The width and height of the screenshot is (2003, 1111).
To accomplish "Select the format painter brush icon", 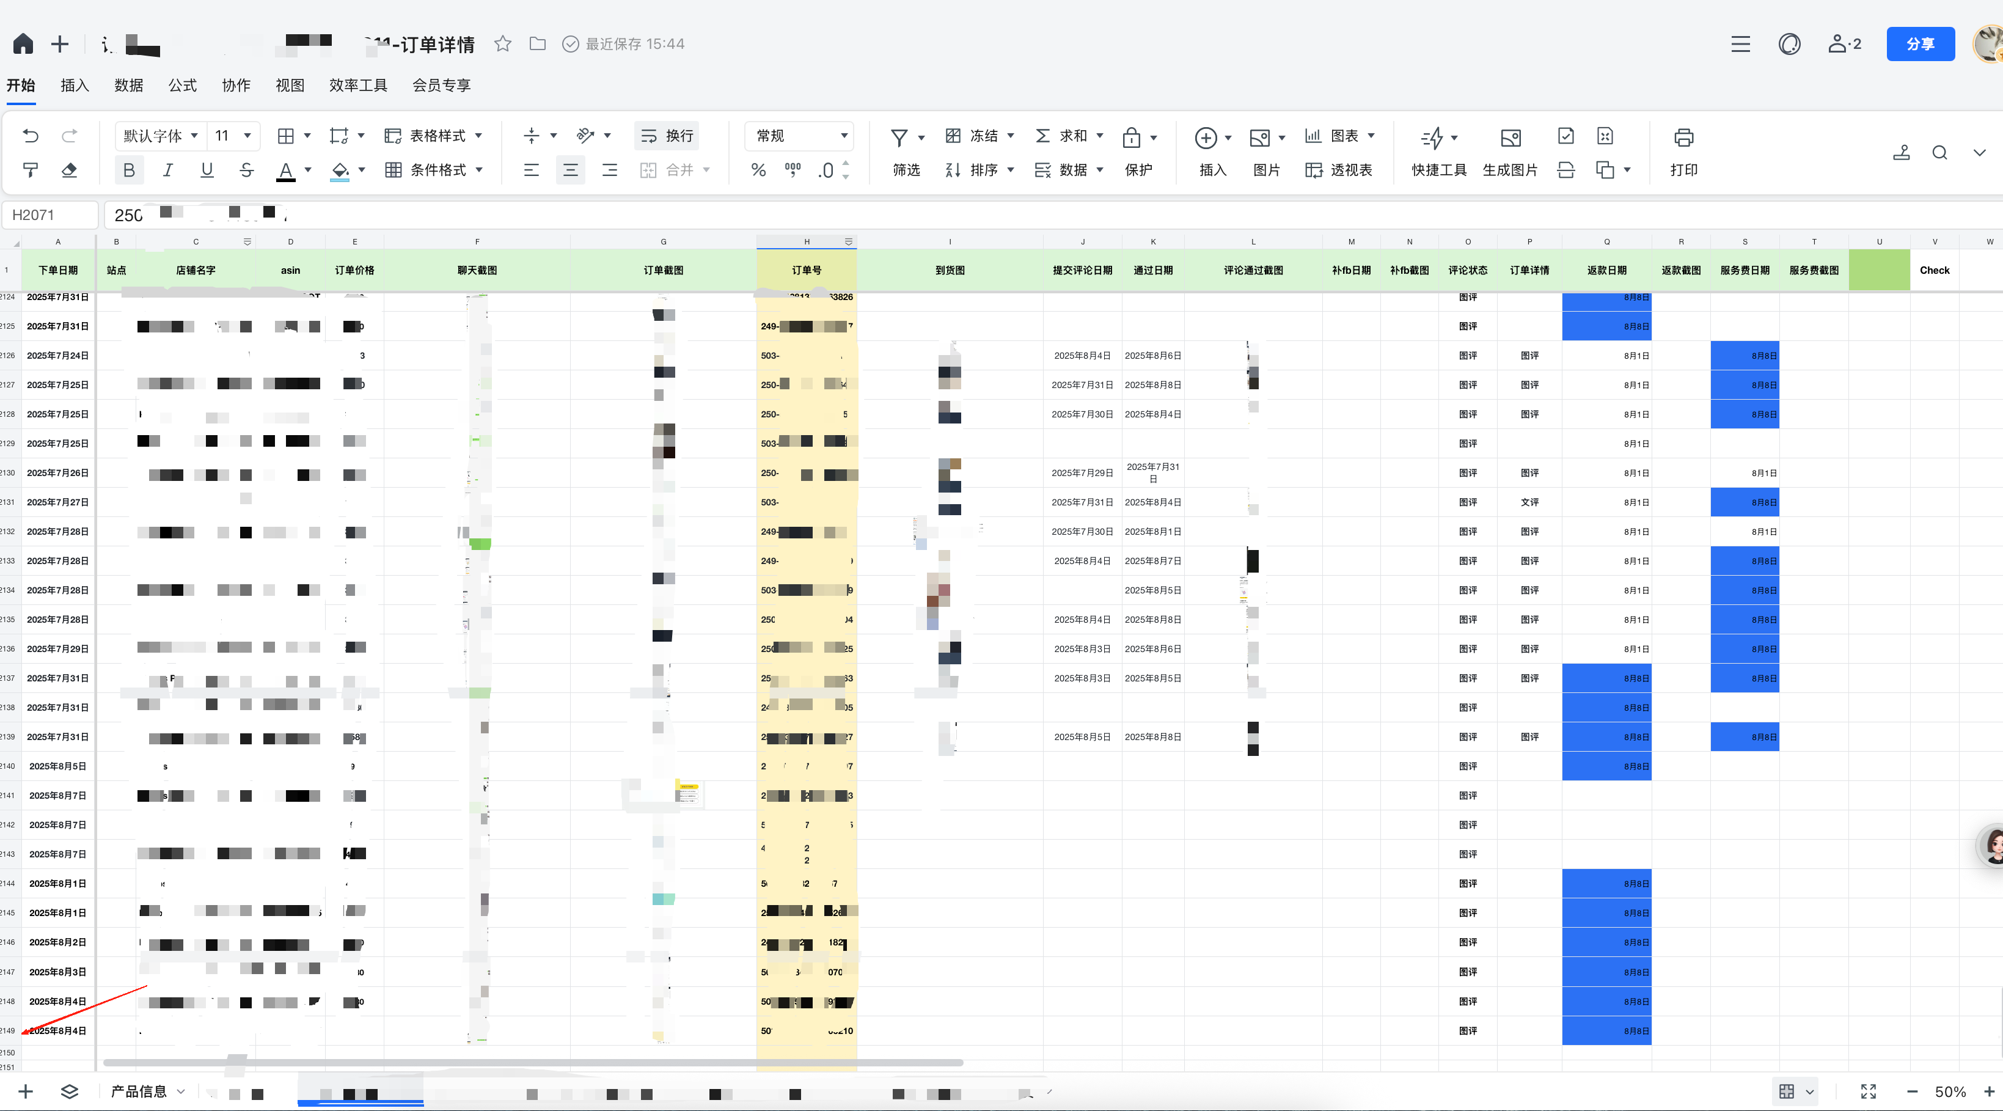I will pos(31,170).
